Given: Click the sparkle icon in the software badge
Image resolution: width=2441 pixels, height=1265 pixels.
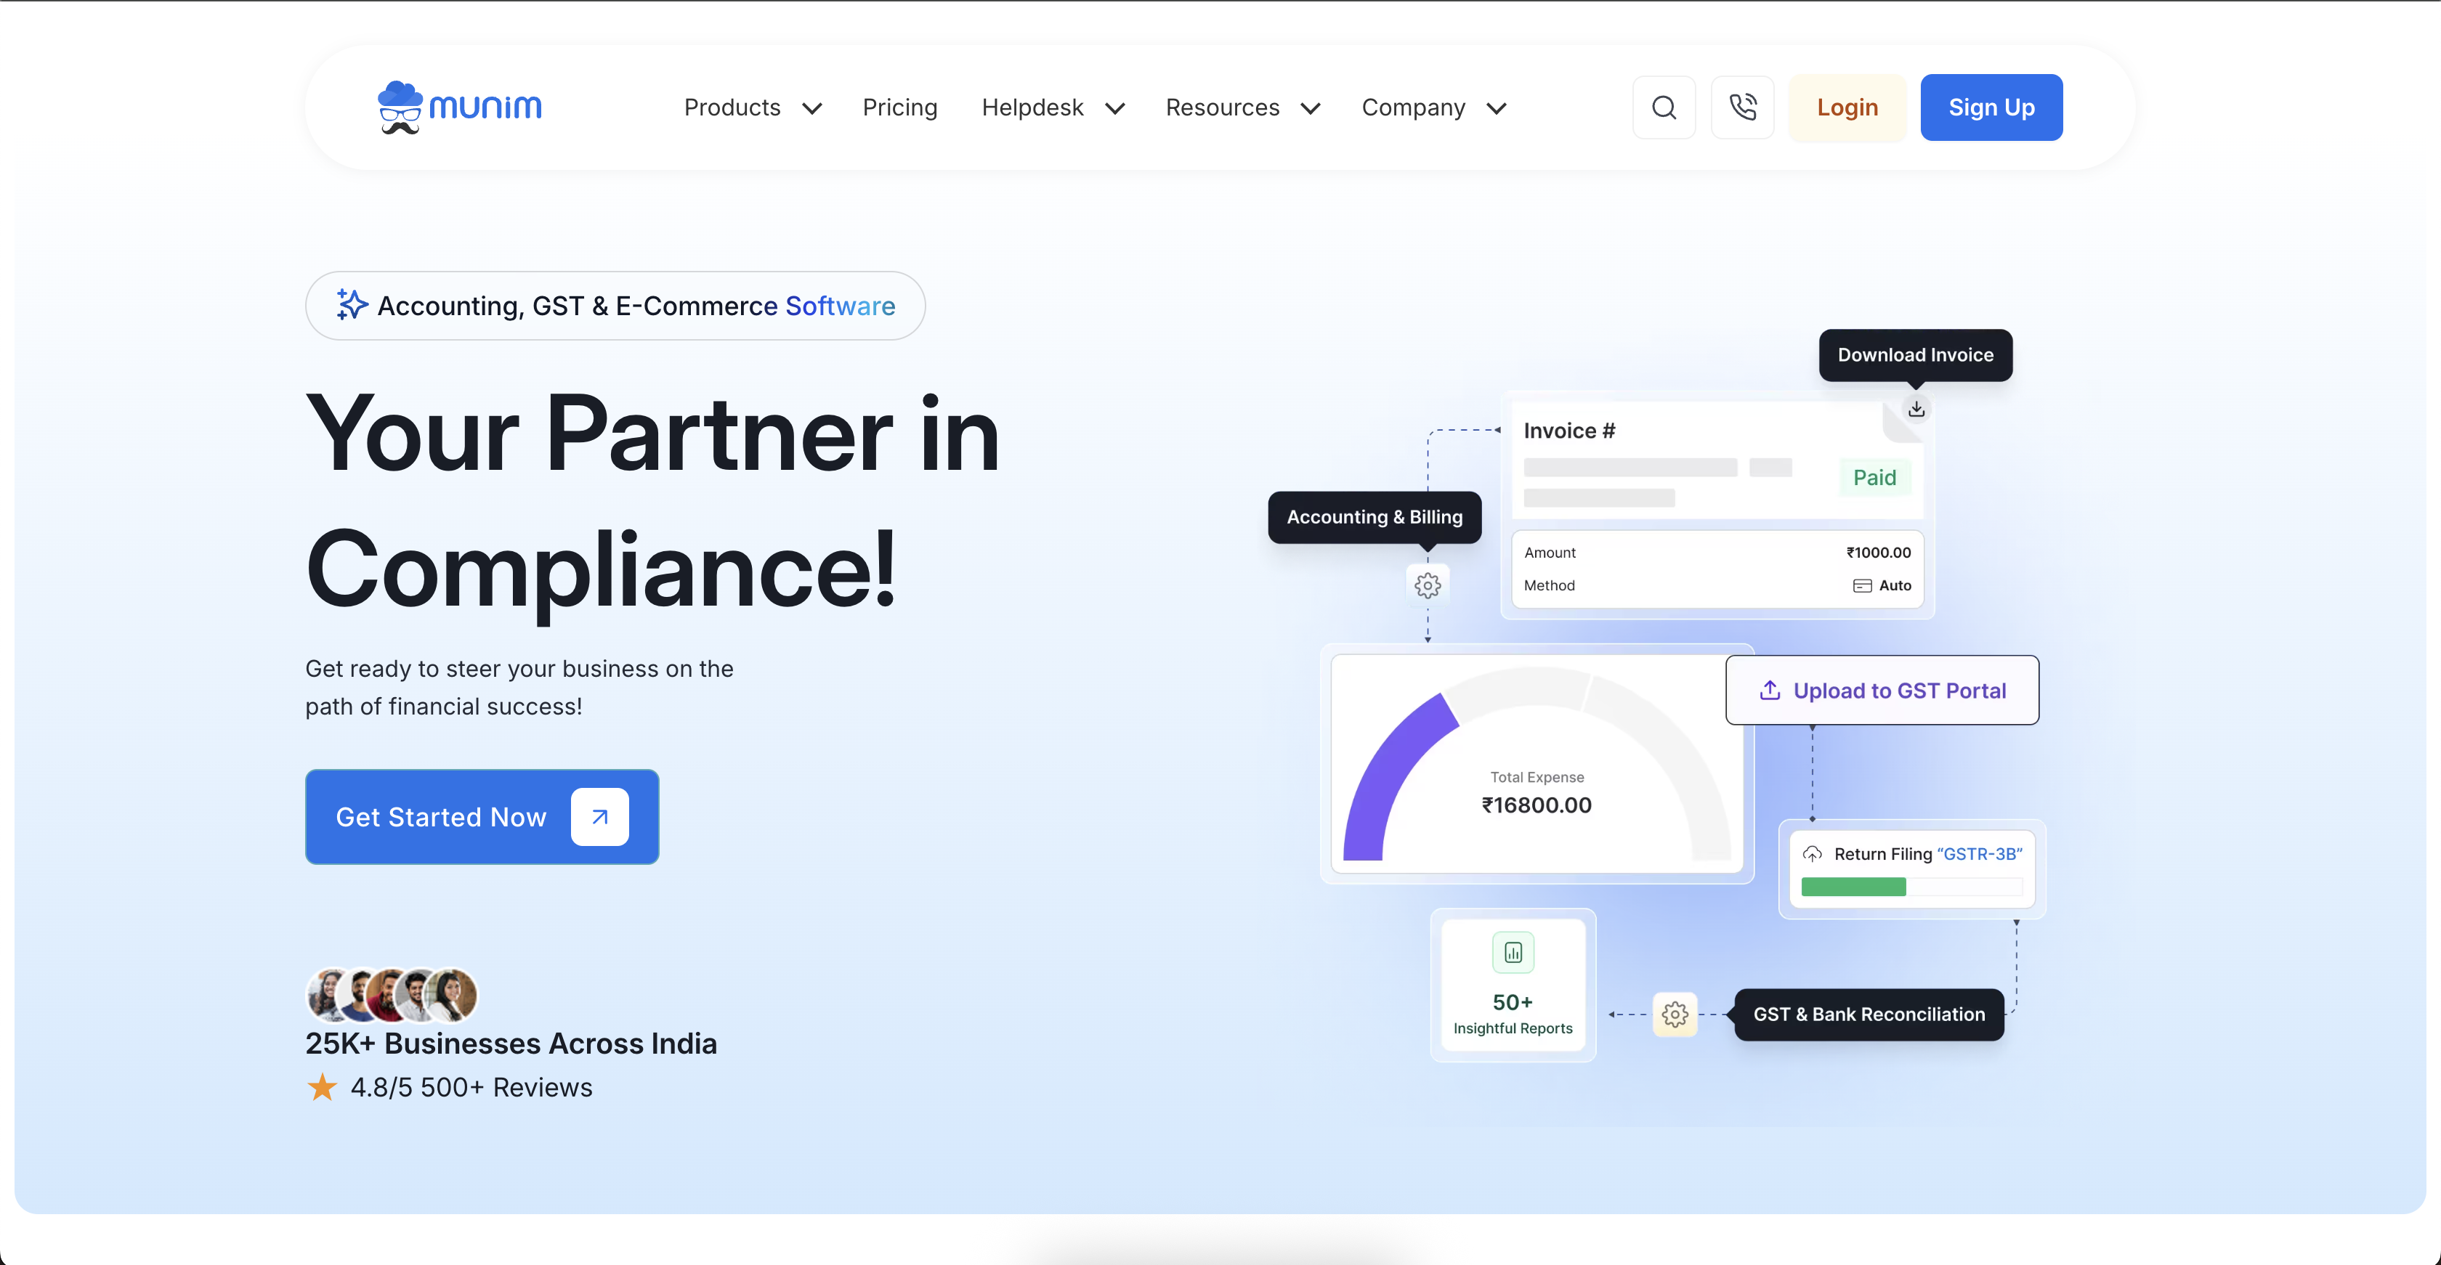Looking at the screenshot, I should point(352,305).
